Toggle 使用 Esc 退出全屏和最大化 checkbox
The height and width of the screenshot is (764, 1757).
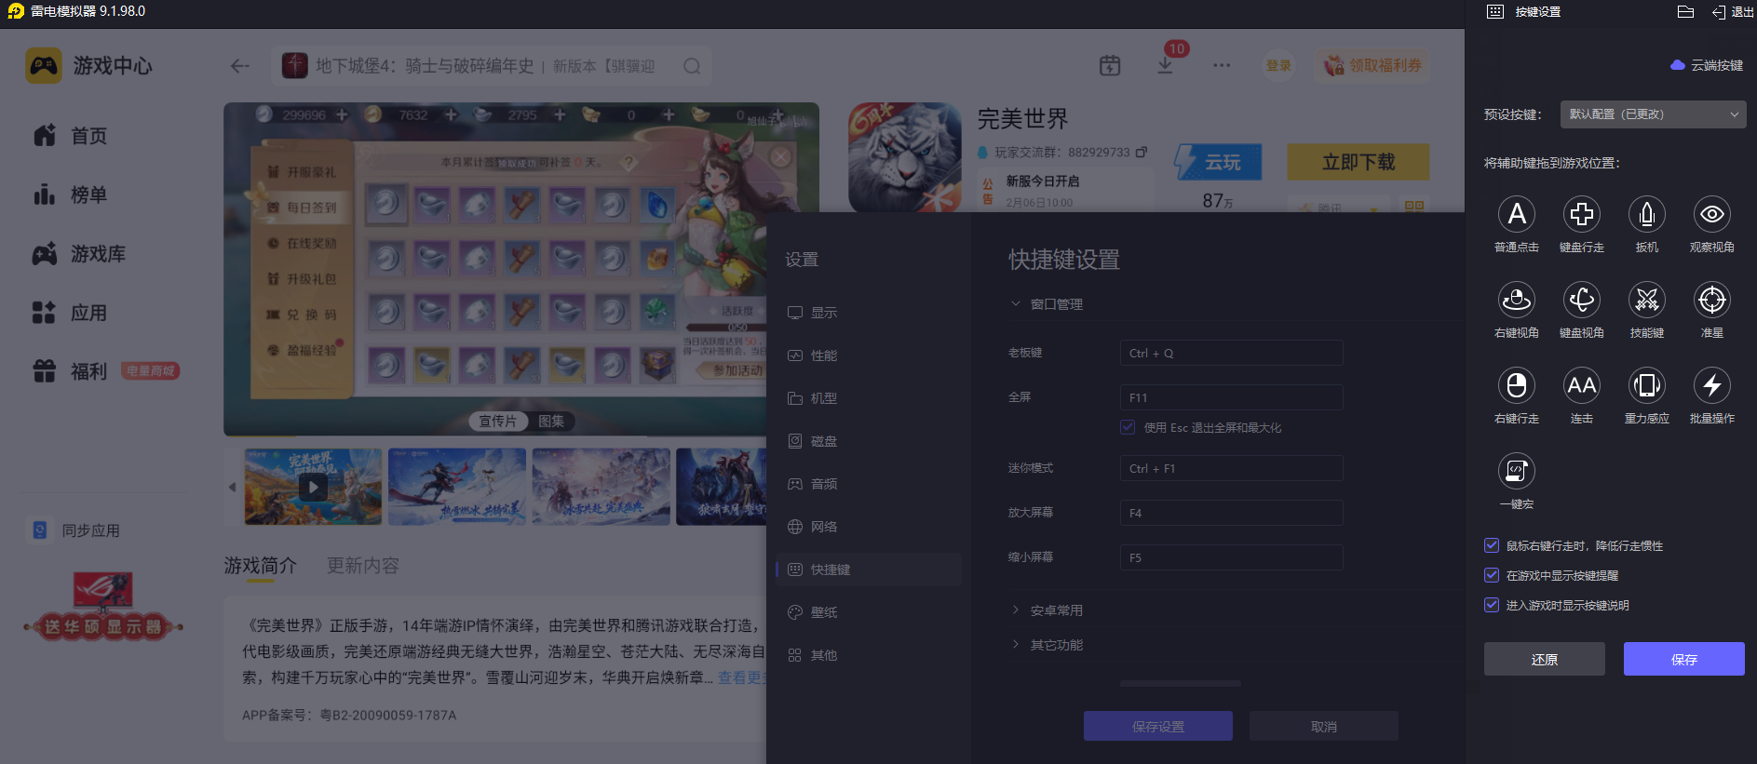click(1128, 427)
